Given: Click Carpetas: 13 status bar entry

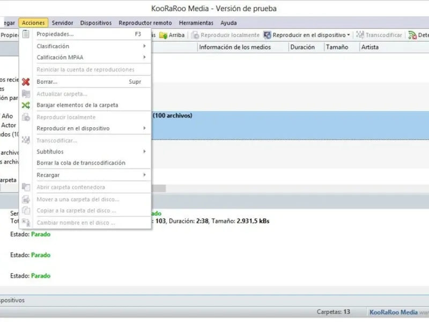Looking at the screenshot, I should 333,312.
